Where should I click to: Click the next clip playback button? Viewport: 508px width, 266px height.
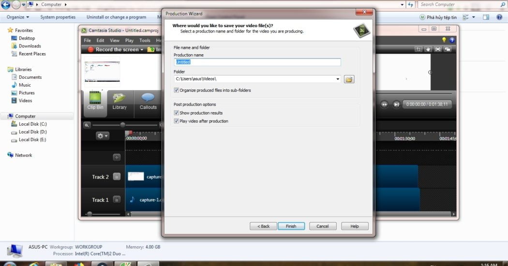pyautogui.click(x=396, y=104)
